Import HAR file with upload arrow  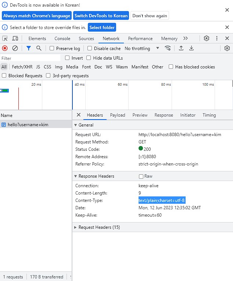[181, 48]
